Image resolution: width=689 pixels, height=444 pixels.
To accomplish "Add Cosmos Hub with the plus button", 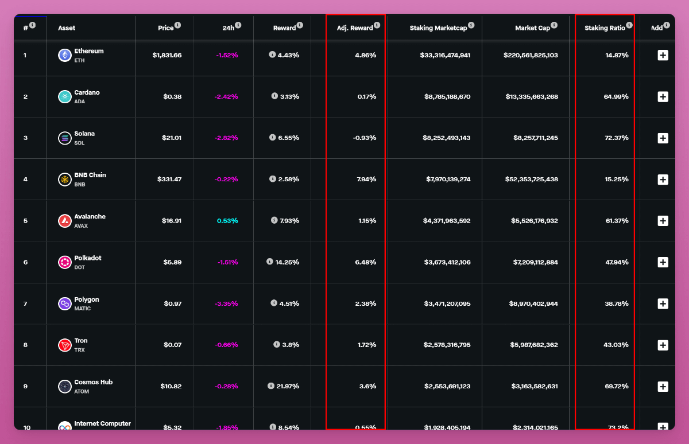I will point(663,387).
